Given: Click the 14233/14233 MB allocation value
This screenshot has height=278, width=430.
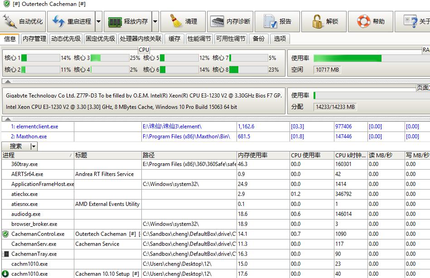Looking at the screenshot, I should point(335,107).
